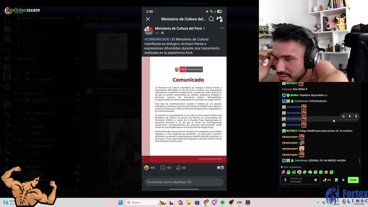Tap the like and haha reaction button
The height and width of the screenshot is (207, 368).
[220, 168]
